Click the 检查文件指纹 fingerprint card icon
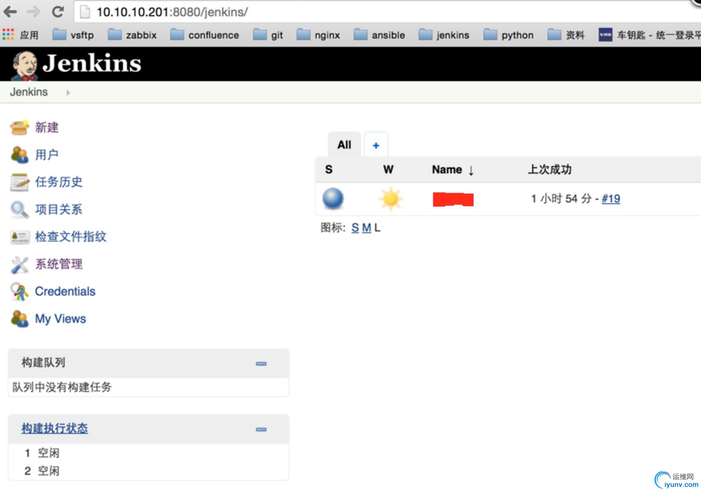The image size is (701, 492). coord(19,237)
